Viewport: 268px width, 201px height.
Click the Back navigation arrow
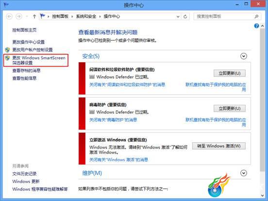(x=9, y=17)
